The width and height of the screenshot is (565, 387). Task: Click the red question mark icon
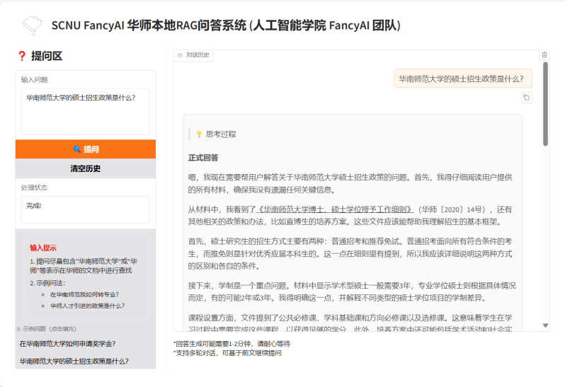(x=22, y=56)
